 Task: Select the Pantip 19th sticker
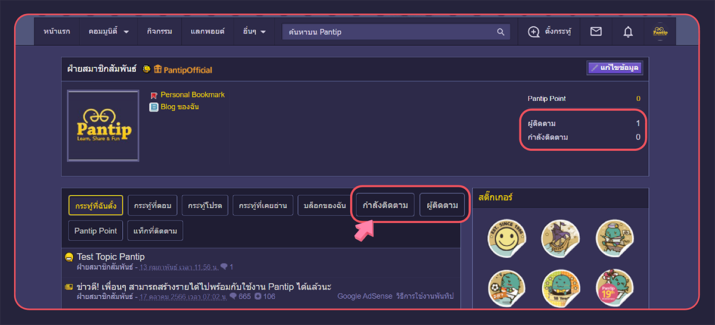pos(615,288)
